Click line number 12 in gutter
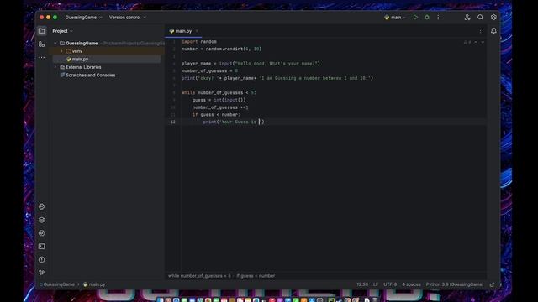The image size is (538, 302). (x=173, y=122)
